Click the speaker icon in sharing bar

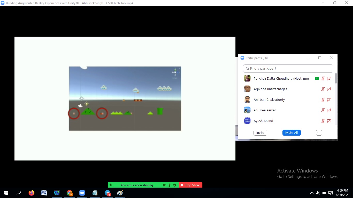pos(164,185)
